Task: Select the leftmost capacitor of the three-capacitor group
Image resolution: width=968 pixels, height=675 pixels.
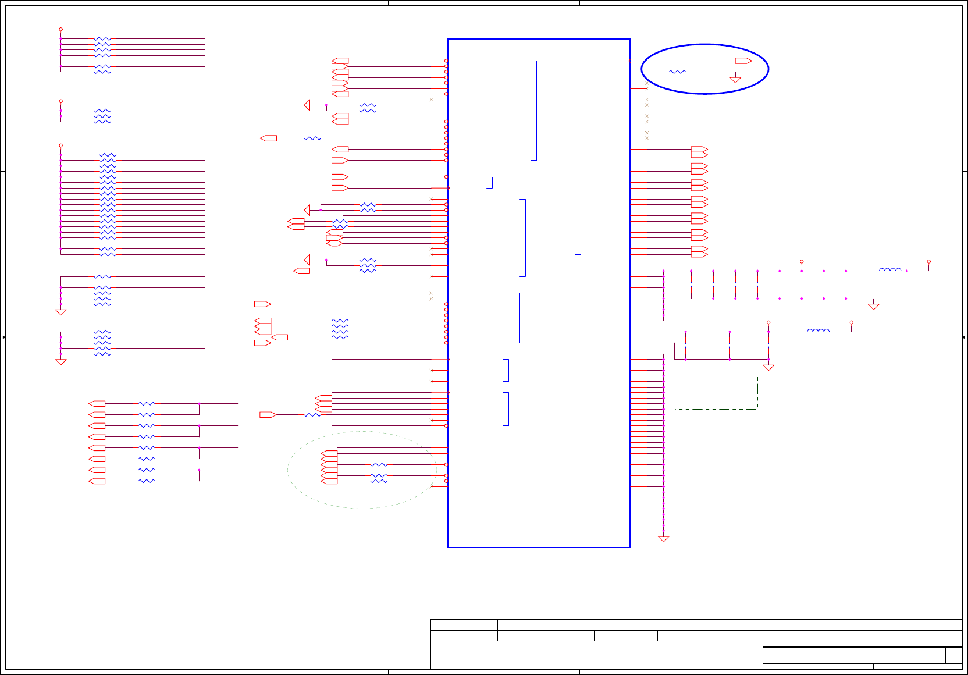Action: point(685,346)
